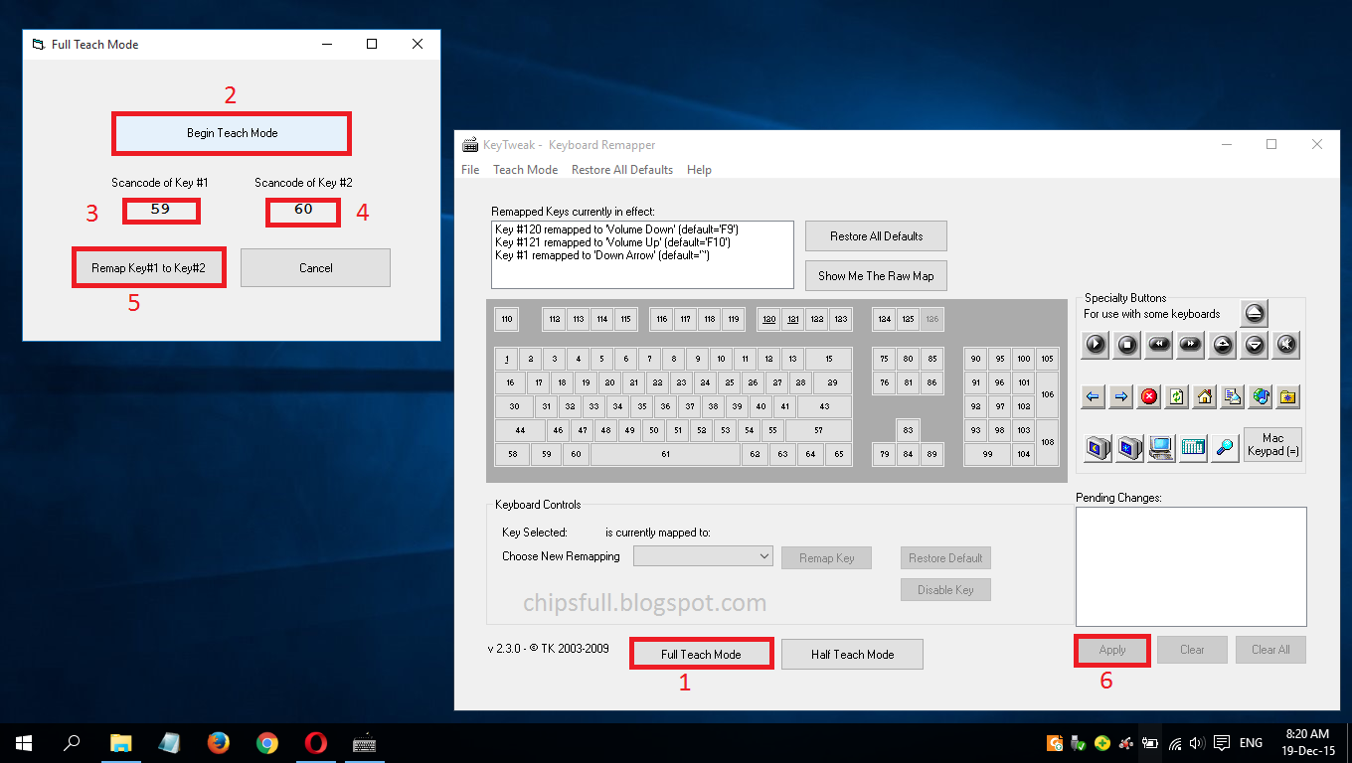Click the magnifying glass Search specialty button

click(1225, 447)
